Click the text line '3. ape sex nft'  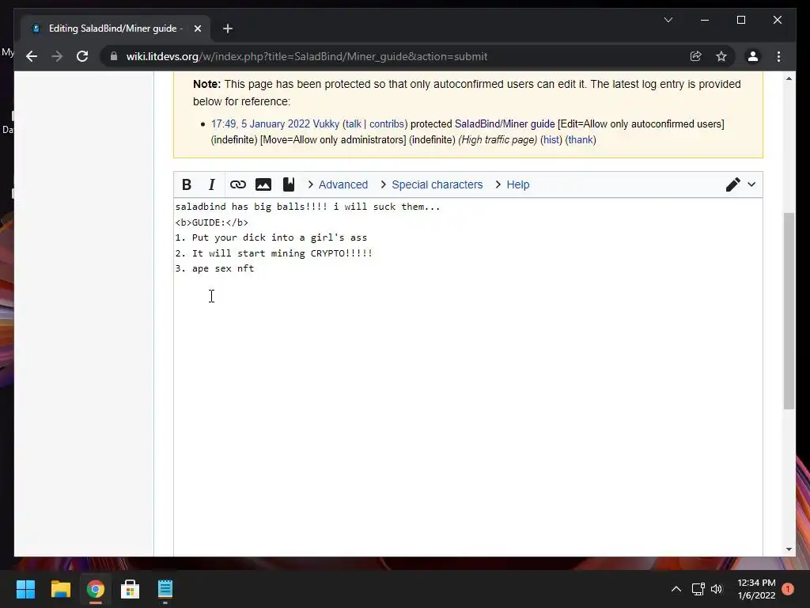click(214, 268)
